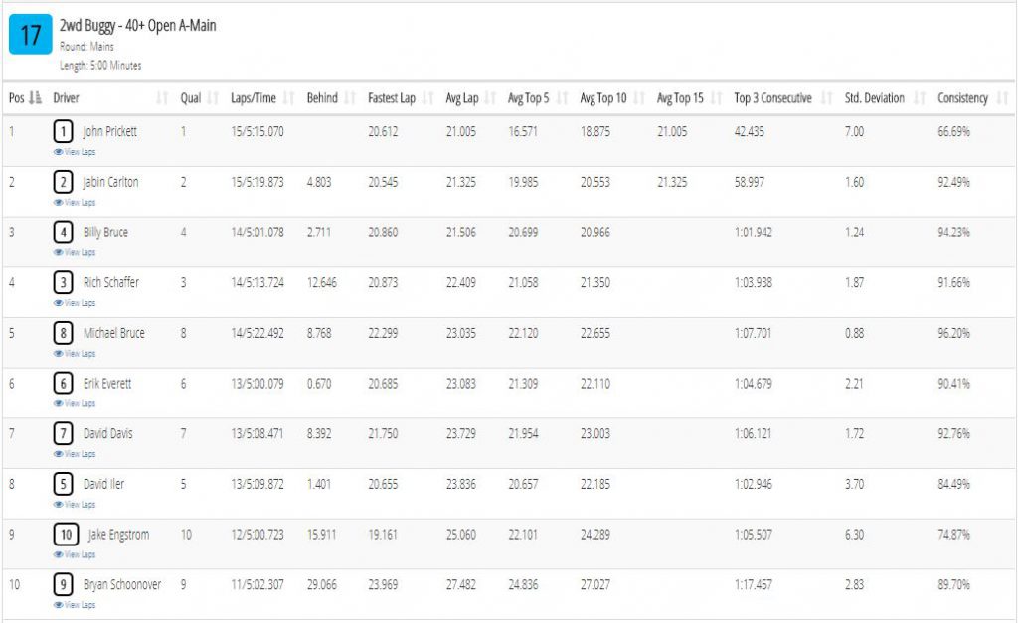Click Length: 5:00 Minutes text
The height and width of the screenshot is (623, 1018).
point(100,66)
